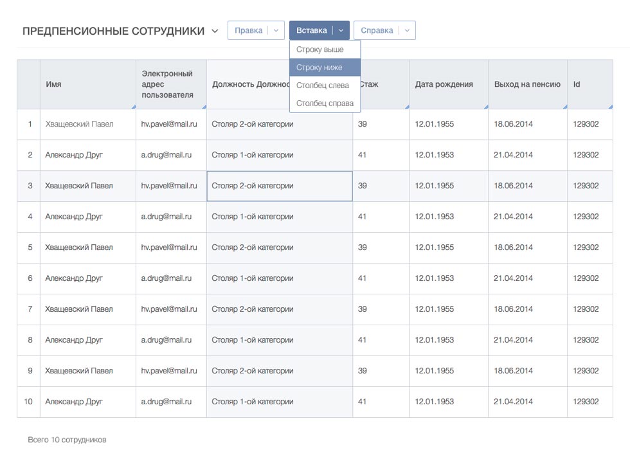Click corner triangle of Выход на пенсию header
Screen dimensions: 630x457
coord(564,106)
